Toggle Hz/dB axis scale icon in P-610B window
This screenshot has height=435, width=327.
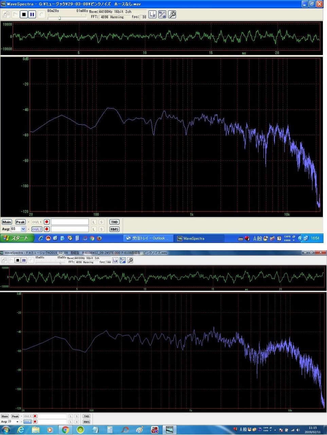click(x=123, y=260)
